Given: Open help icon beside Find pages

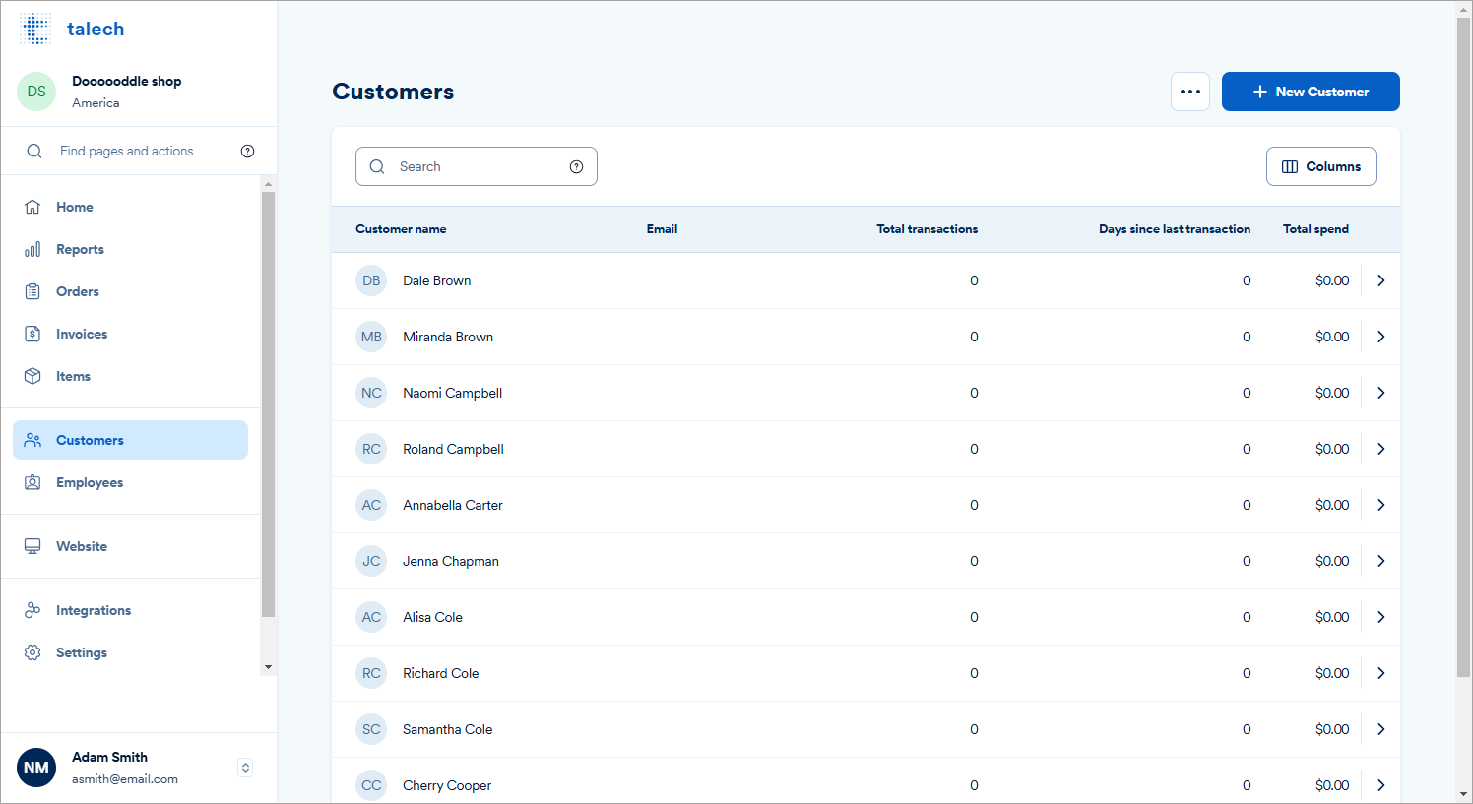Looking at the screenshot, I should coord(247,151).
